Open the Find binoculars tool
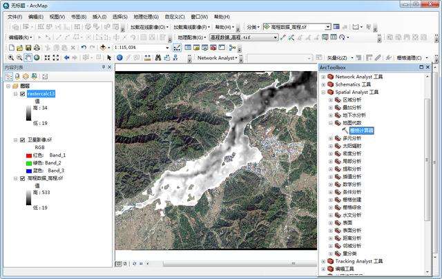The width and height of the screenshot is (442, 279). [x=158, y=58]
